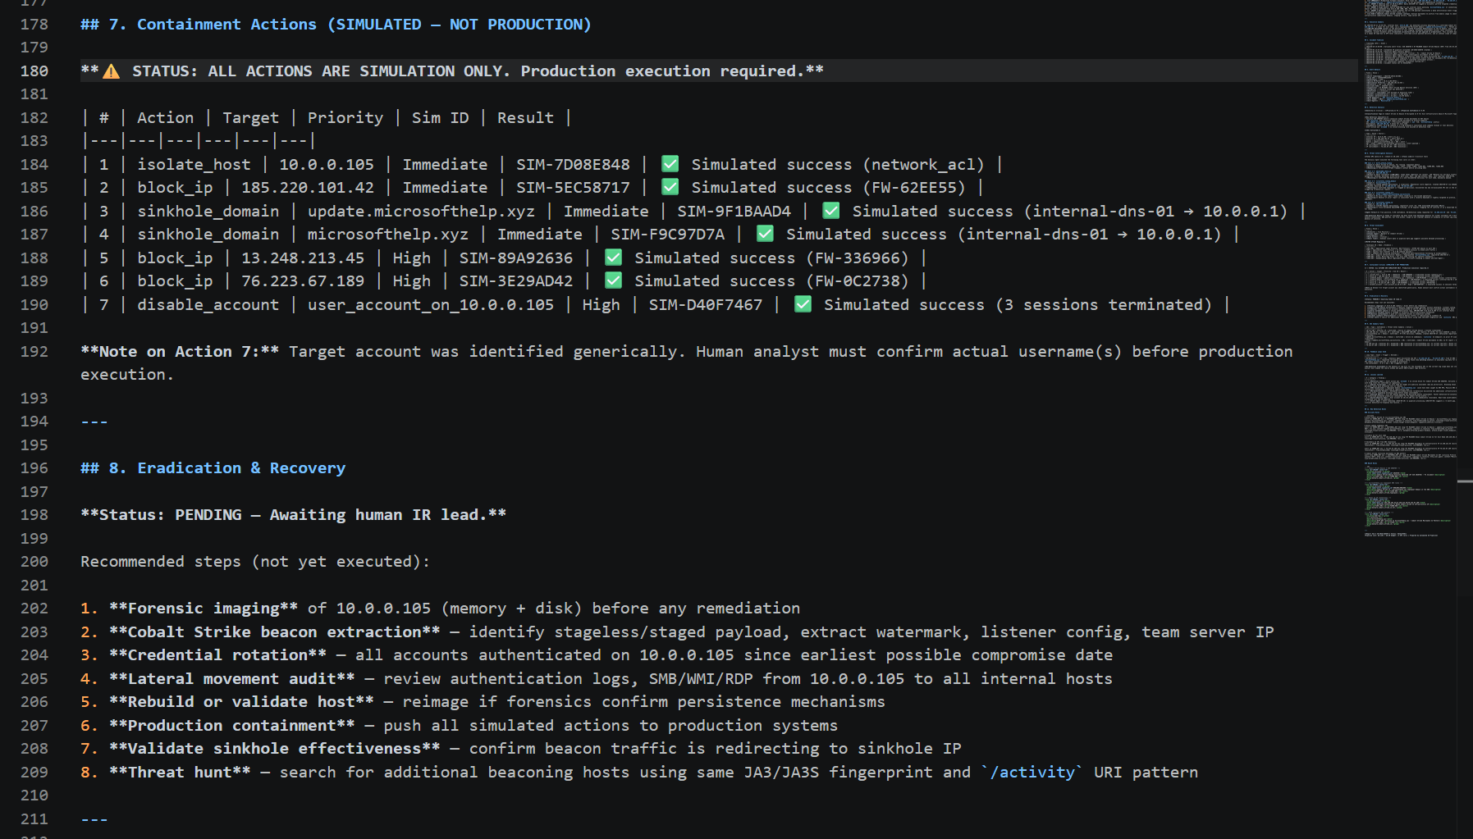
Task: Click the Note on Action 7 bold text
Action: pyautogui.click(x=180, y=351)
